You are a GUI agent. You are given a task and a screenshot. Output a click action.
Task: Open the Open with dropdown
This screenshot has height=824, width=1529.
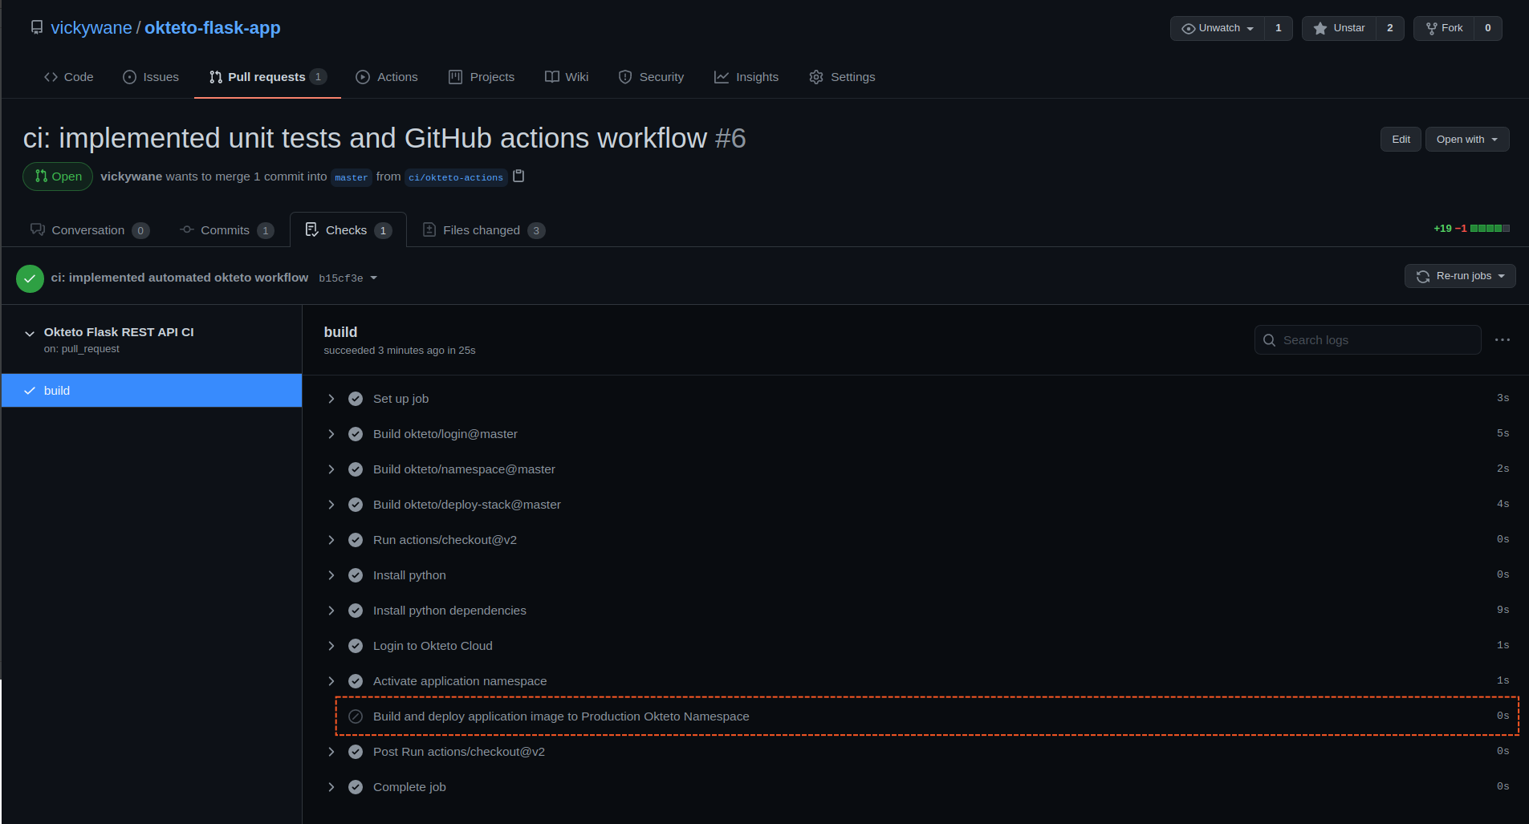[1467, 139]
